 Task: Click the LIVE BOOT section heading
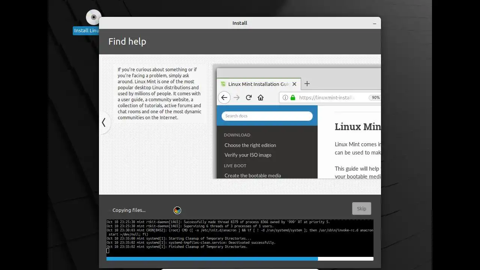click(x=235, y=166)
